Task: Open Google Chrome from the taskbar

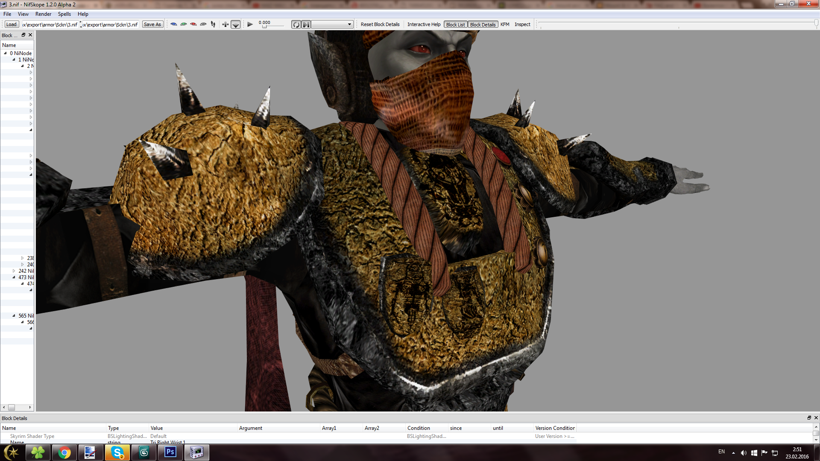Action: pos(64,452)
